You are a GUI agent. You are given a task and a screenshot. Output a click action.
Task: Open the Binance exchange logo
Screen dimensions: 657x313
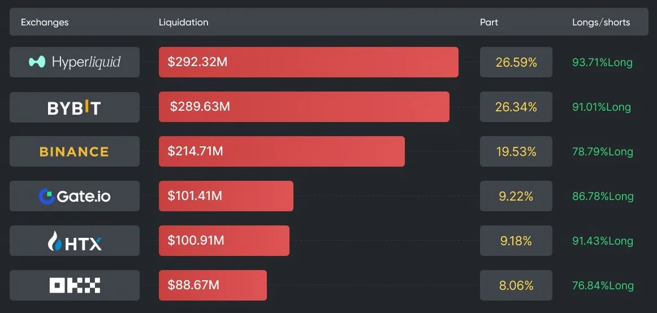[x=75, y=151]
